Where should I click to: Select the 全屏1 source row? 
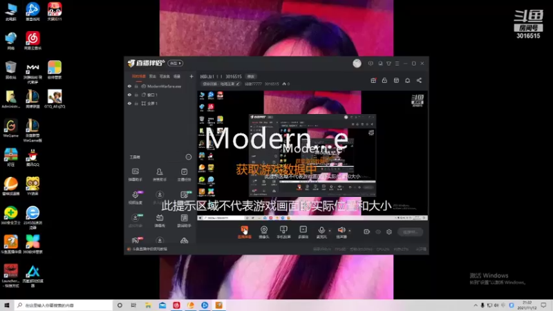point(160,103)
